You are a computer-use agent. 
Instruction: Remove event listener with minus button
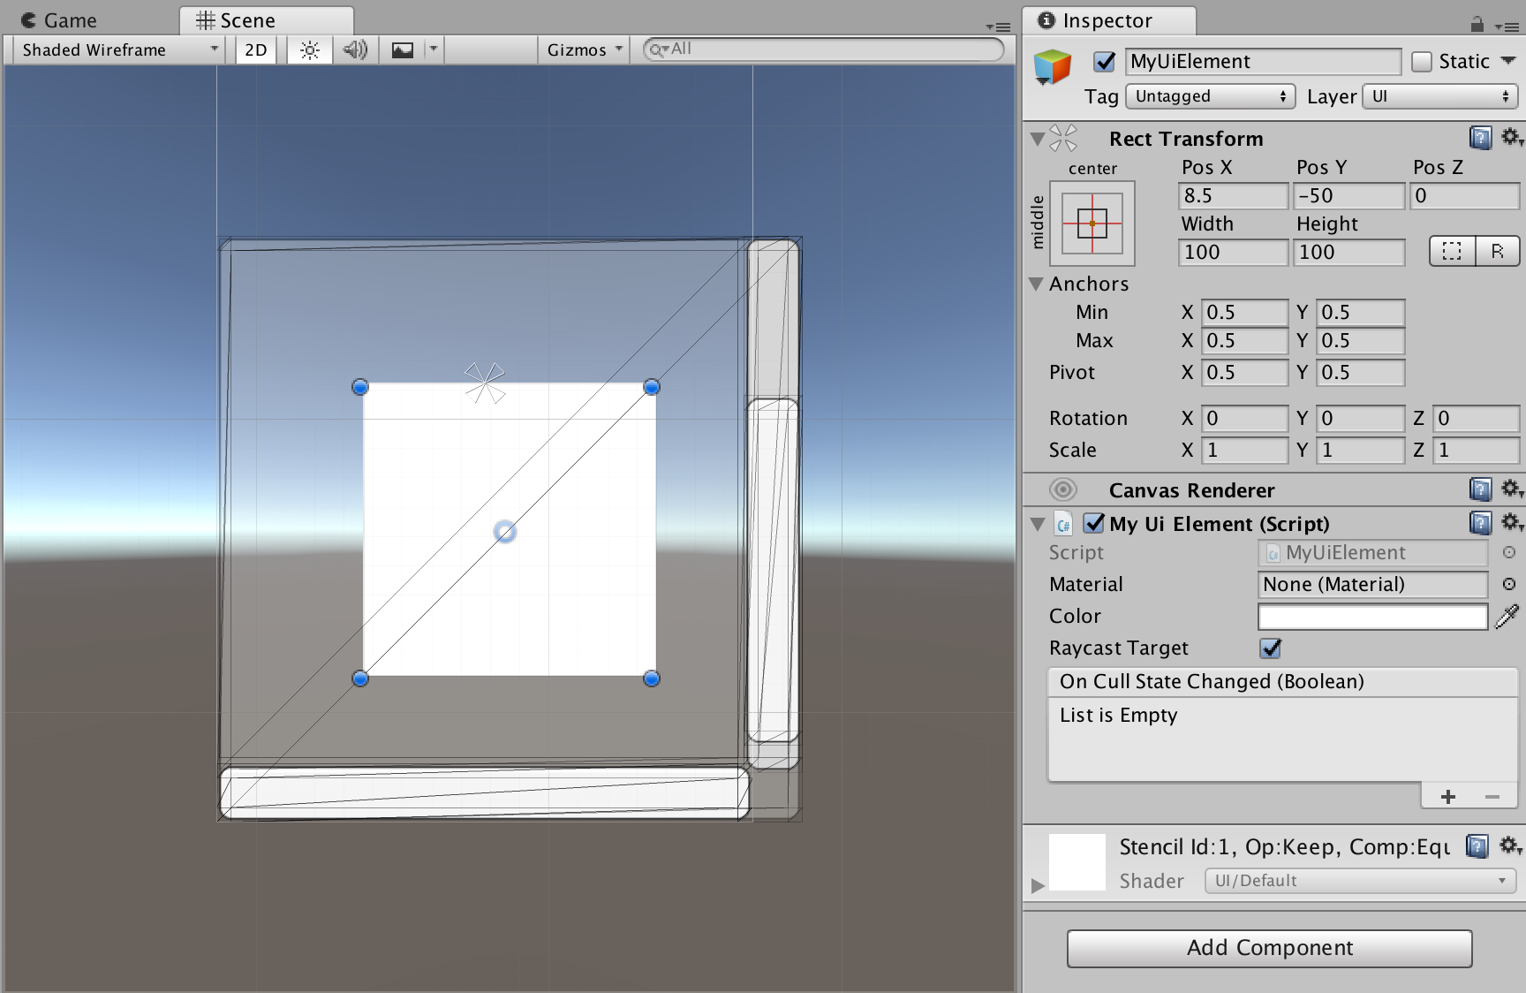coord(1492,797)
